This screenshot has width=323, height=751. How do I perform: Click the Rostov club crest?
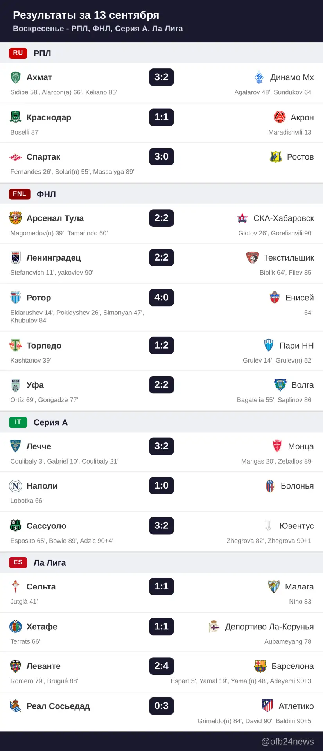click(276, 157)
